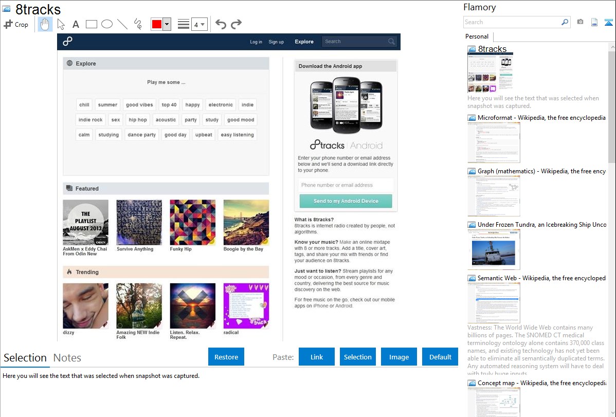This screenshot has width=616, height=417.
Task: Click the Restore button
Action: point(226,357)
